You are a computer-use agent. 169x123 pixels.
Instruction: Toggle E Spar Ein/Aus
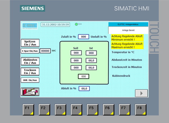coord(30,51)
